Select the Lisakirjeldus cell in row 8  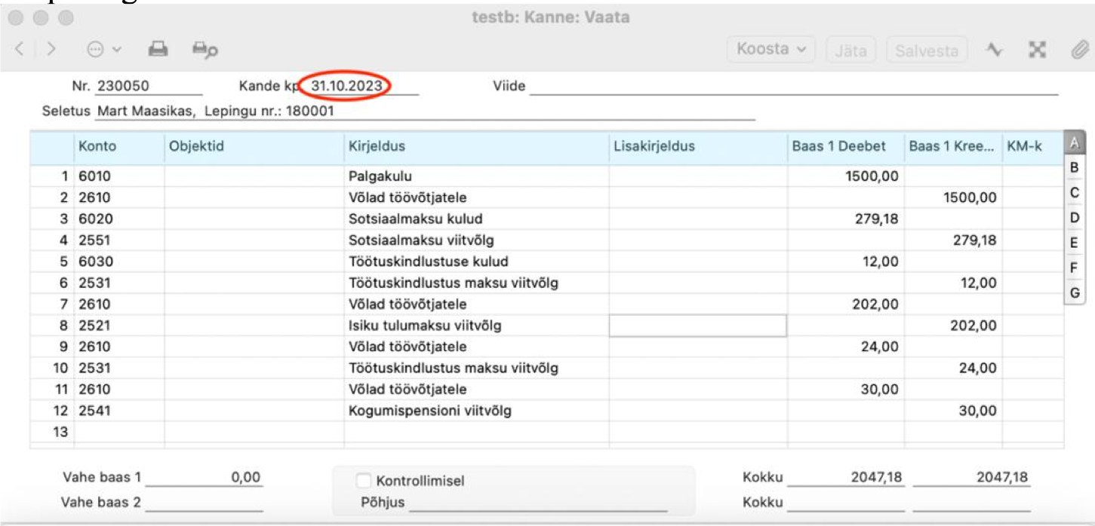(697, 326)
